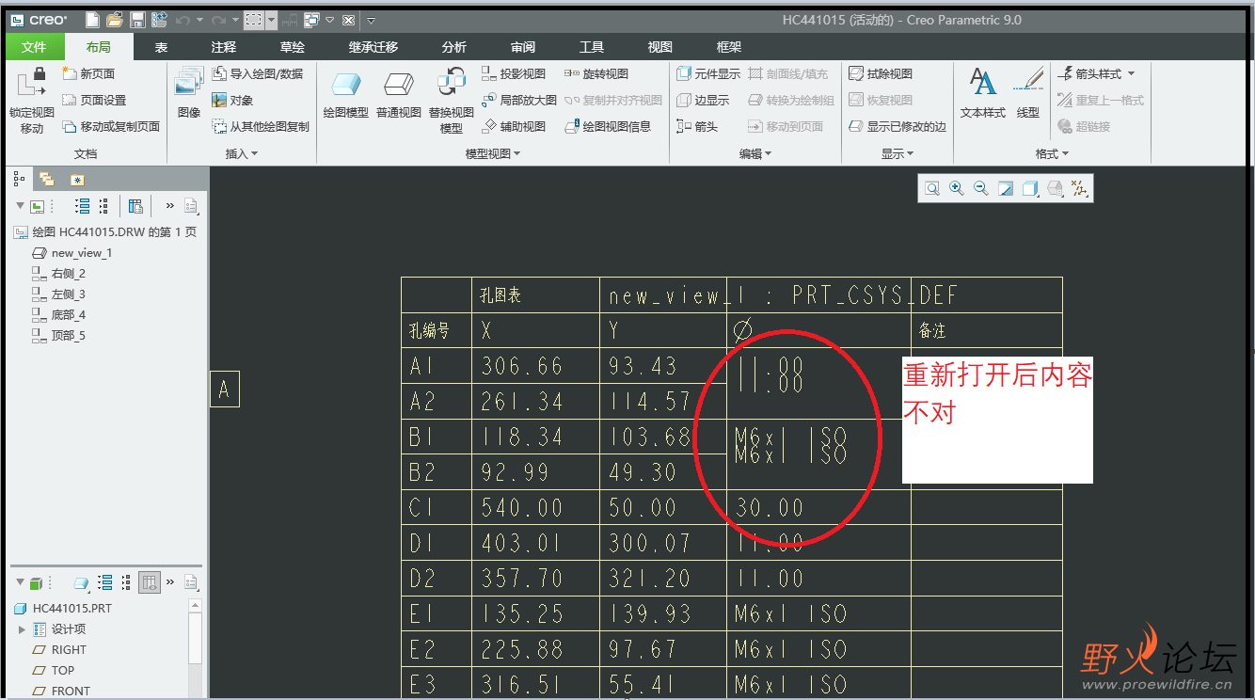Open a file using the folder icon
This screenshot has width=1255, height=700.
click(x=115, y=20)
